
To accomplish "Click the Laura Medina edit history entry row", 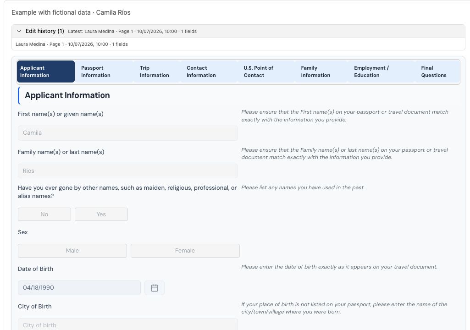I will coord(238,44).
